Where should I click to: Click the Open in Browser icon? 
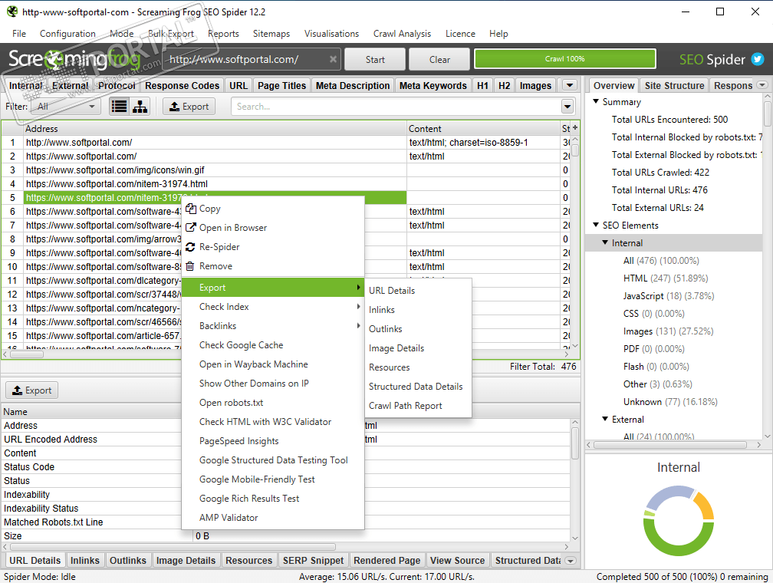[191, 227]
